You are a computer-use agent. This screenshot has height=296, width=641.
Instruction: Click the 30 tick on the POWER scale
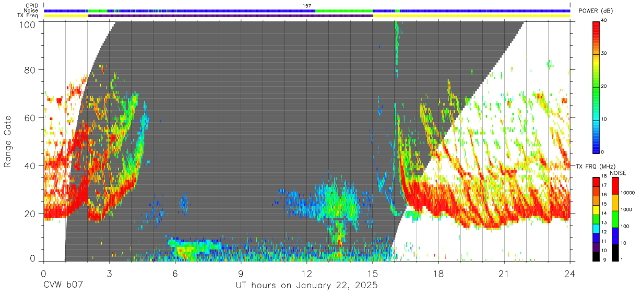pyautogui.click(x=604, y=54)
